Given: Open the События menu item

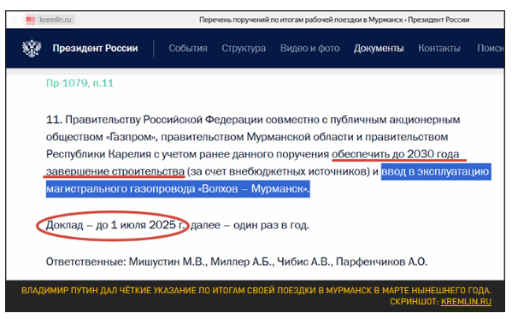Looking at the screenshot, I should pos(188,49).
